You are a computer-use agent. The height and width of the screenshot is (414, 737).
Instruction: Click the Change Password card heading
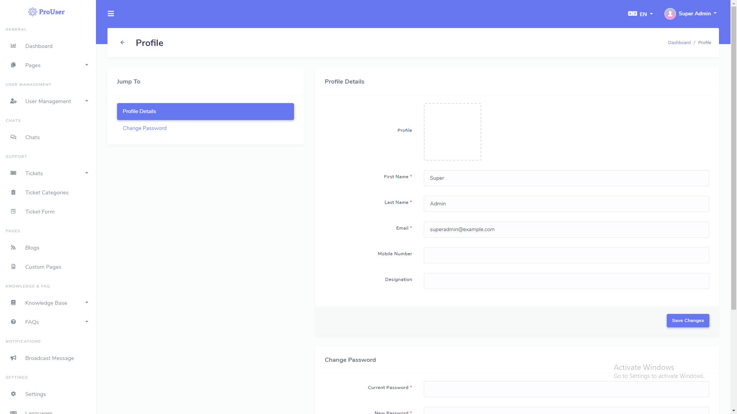tap(350, 360)
